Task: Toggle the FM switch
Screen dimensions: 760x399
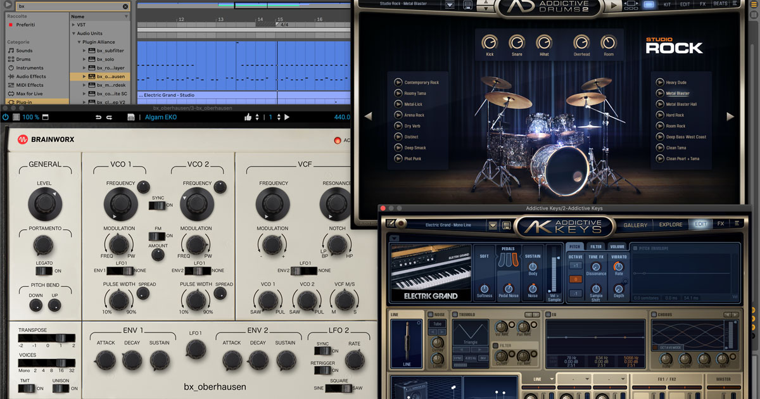Action: [x=156, y=236]
